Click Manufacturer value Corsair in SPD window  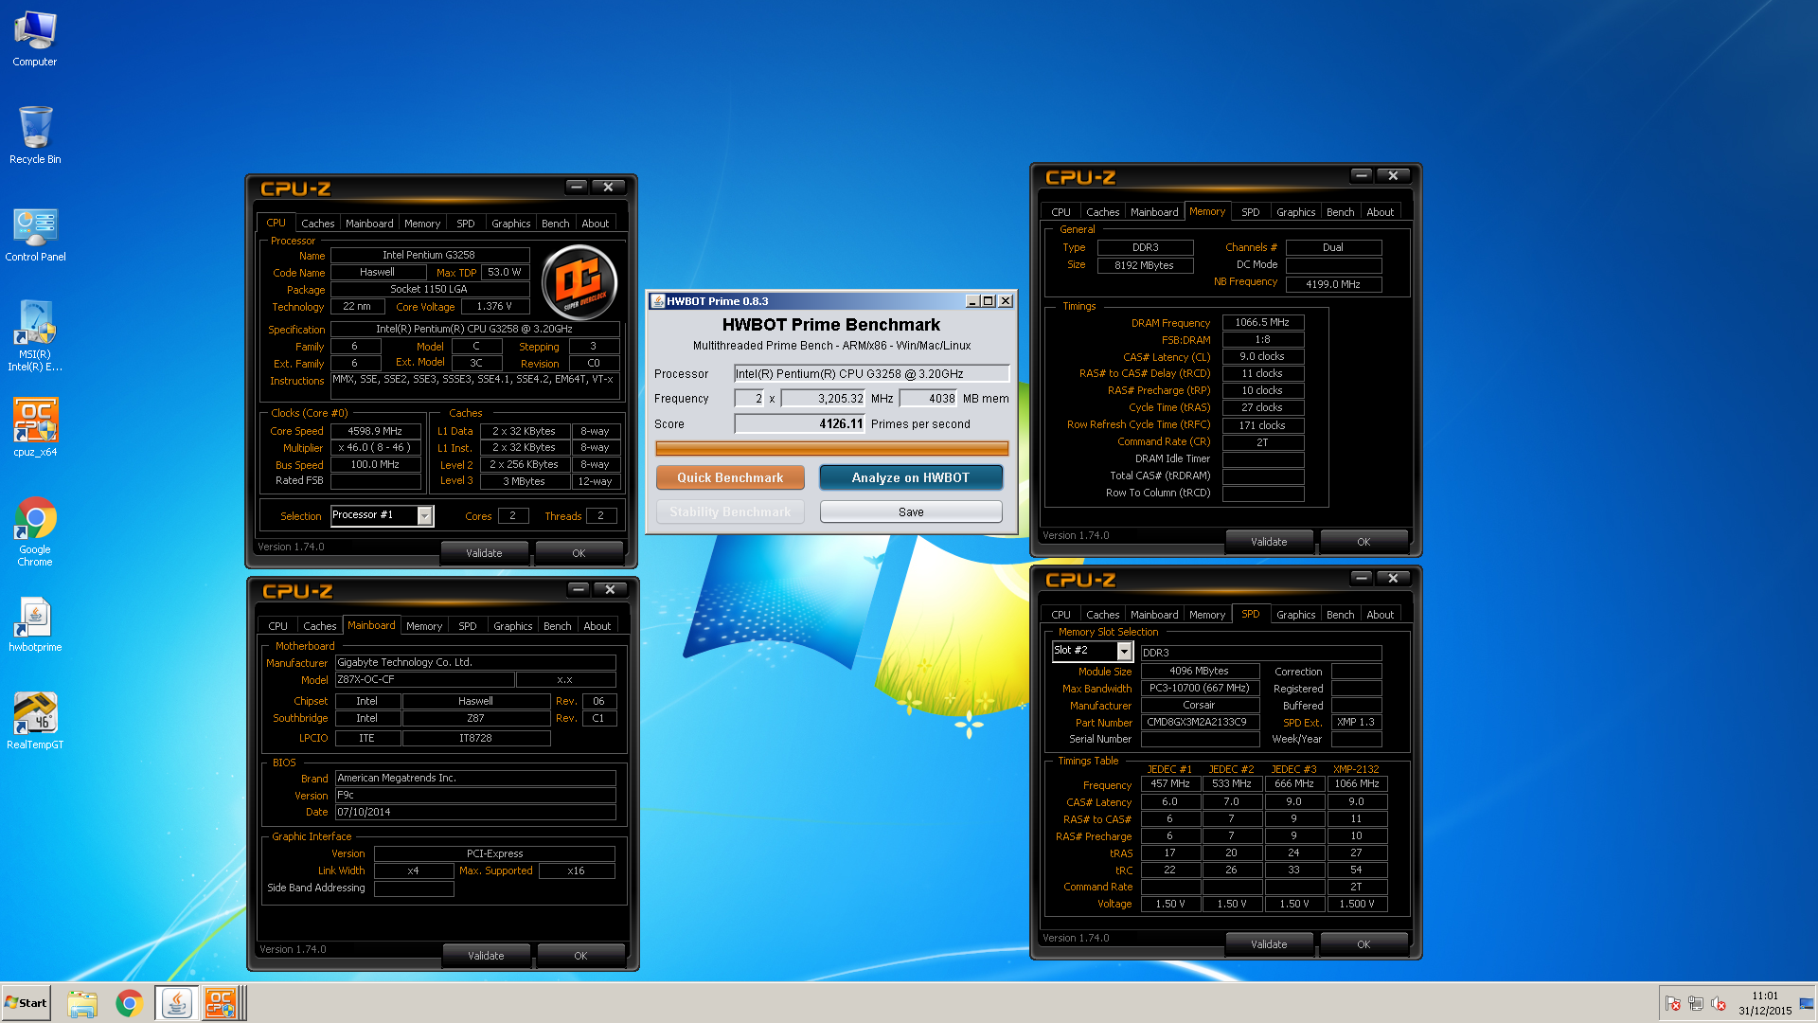pyautogui.click(x=1200, y=706)
